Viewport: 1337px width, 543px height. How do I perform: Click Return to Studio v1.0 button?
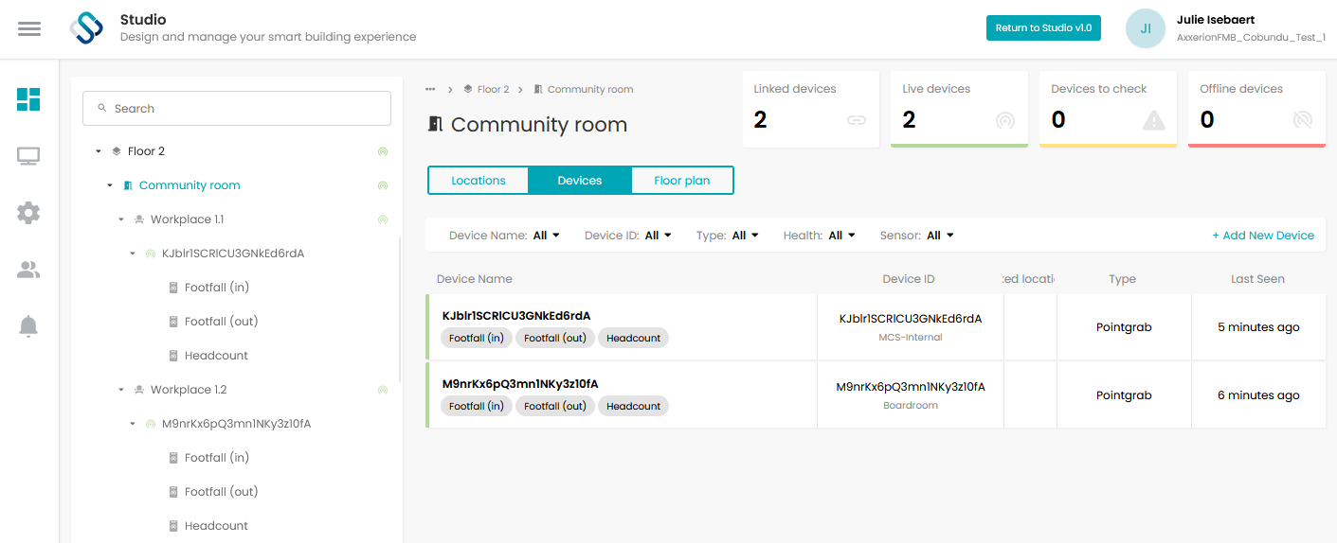click(1043, 28)
